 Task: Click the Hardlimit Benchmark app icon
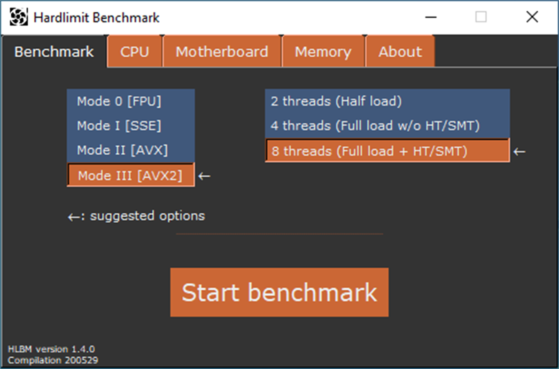click(x=17, y=17)
